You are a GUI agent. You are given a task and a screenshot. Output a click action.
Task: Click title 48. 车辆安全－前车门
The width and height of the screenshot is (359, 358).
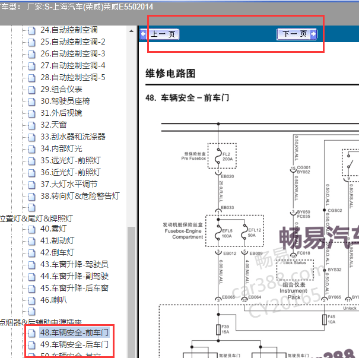click(188, 98)
